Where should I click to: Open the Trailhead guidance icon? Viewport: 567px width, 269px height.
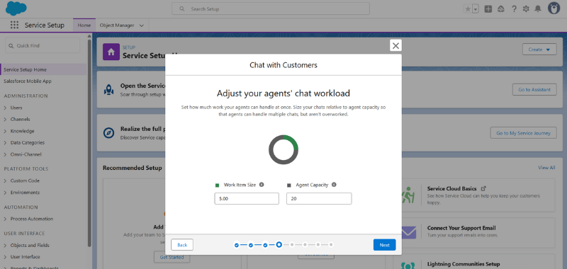501,9
